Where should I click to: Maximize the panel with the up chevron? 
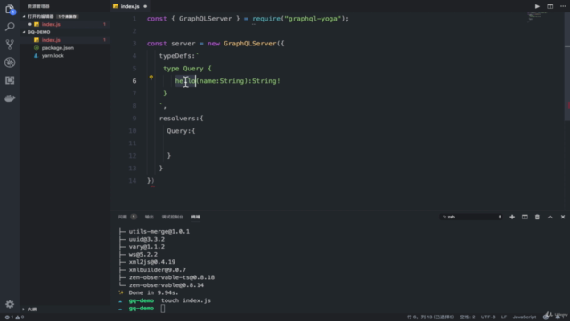click(x=550, y=217)
